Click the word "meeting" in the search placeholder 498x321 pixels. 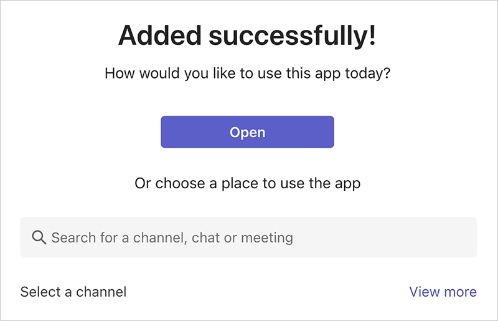266,237
